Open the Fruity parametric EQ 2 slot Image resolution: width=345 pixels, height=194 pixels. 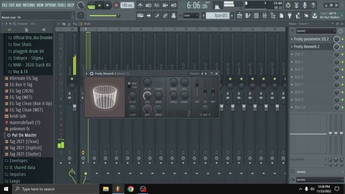click(311, 39)
